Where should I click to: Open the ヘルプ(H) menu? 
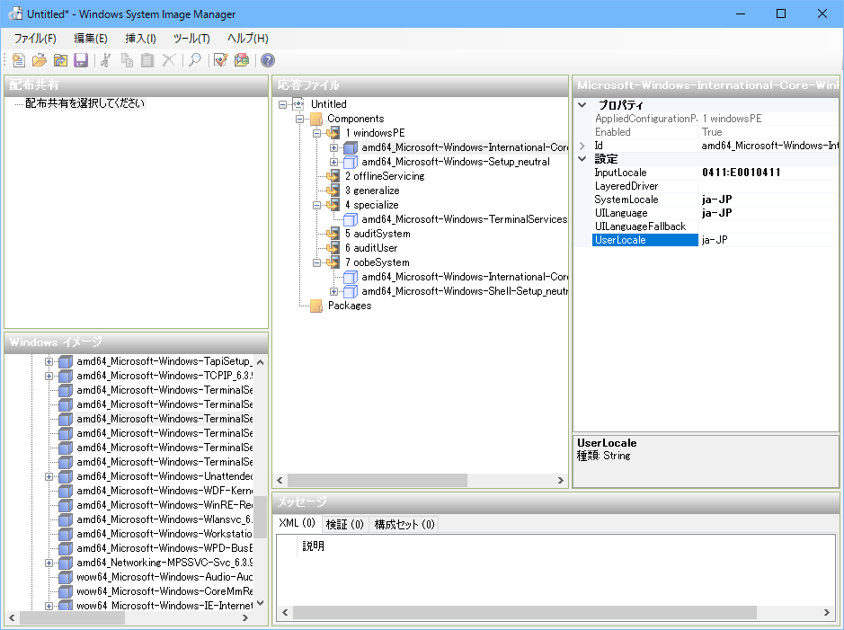[x=247, y=39]
